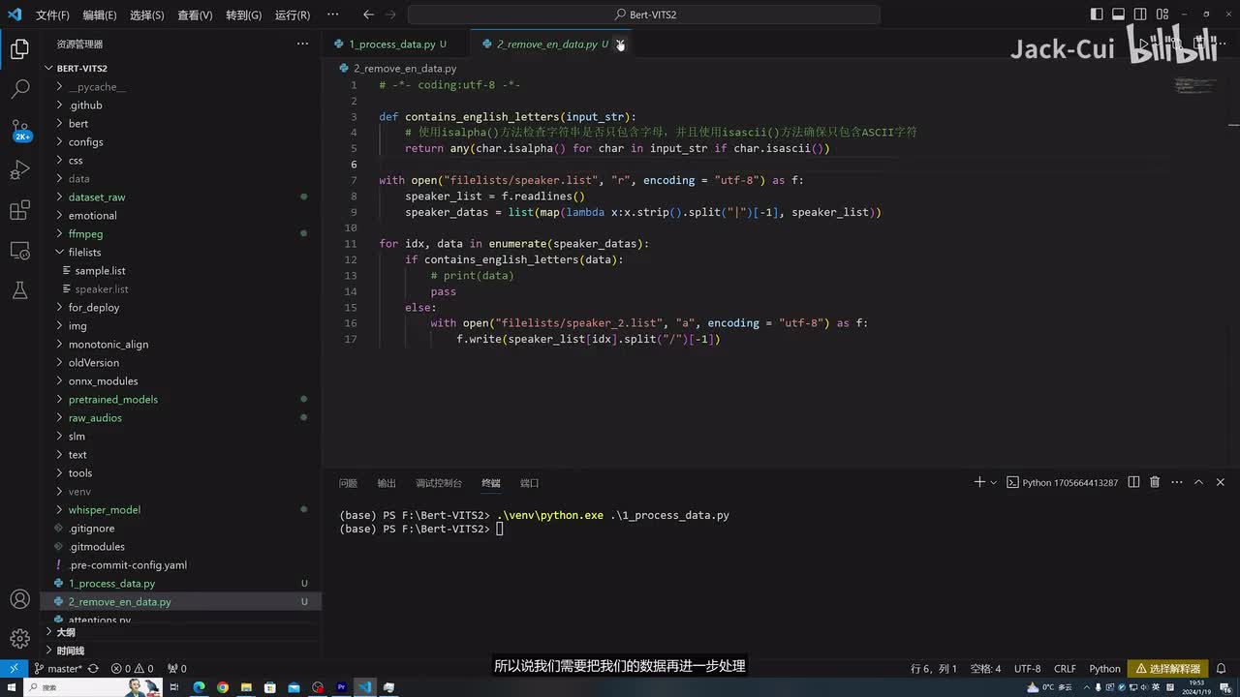1240x697 pixels.
Task: Open the Manage gear settings icon
Action: pyautogui.click(x=19, y=638)
